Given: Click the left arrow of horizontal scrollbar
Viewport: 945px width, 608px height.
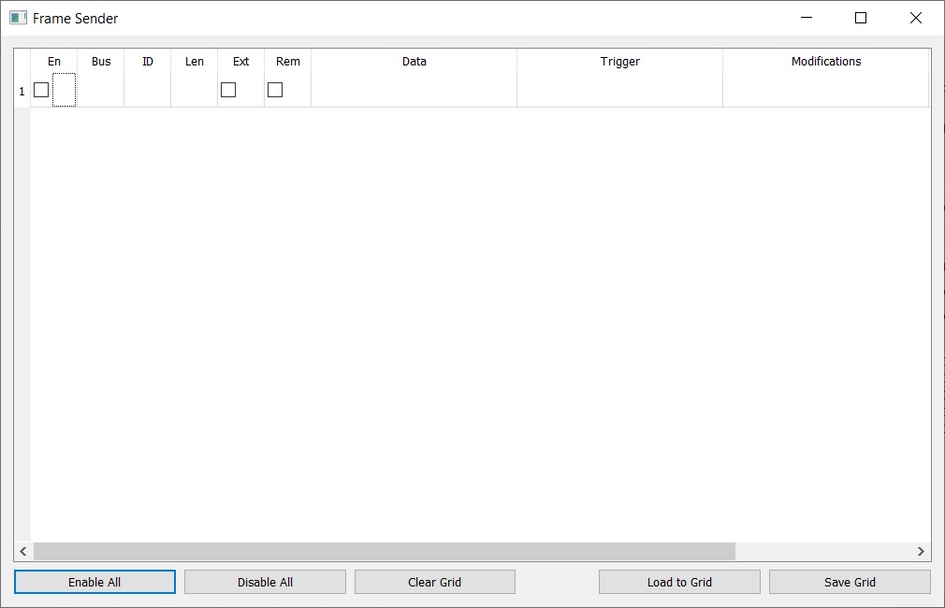Looking at the screenshot, I should 23,552.
